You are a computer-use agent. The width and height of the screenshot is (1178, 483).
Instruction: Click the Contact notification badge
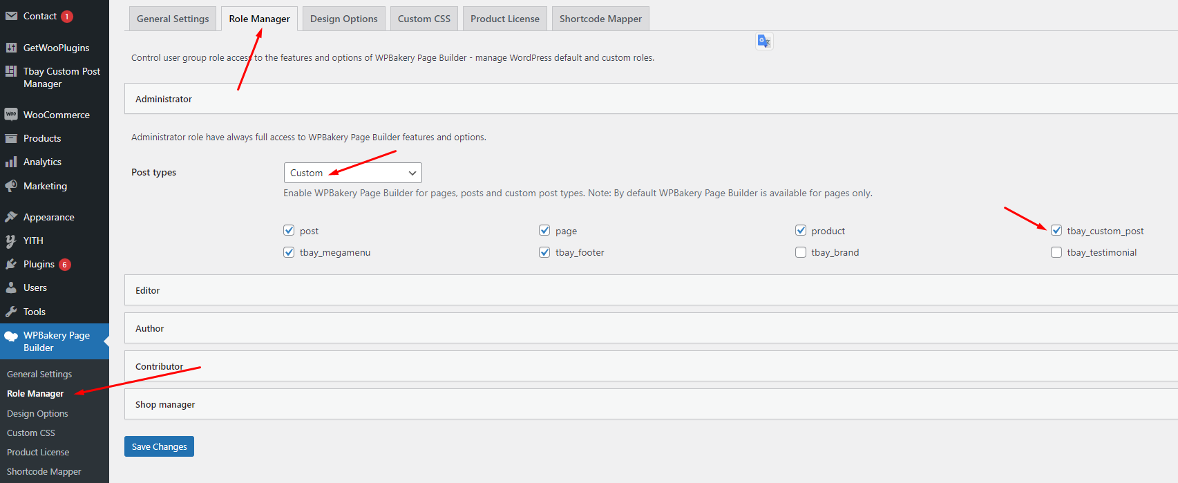pyautogui.click(x=67, y=17)
